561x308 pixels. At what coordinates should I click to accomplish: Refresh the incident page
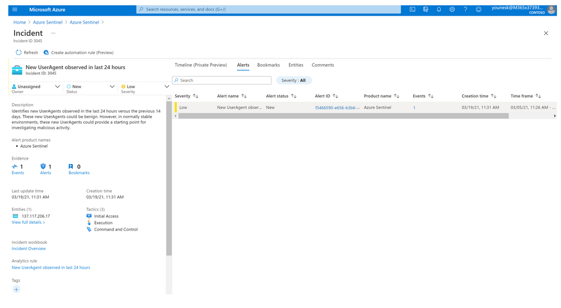click(x=26, y=53)
